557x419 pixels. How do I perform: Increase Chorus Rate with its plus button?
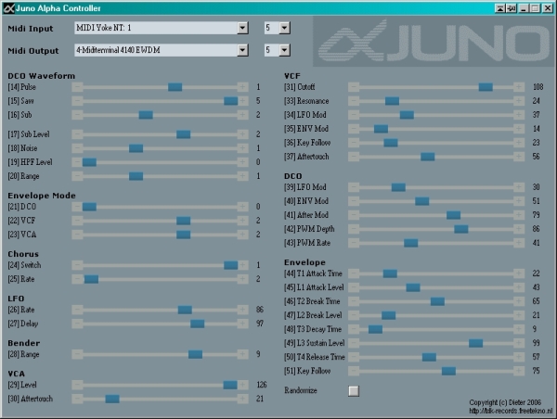242,279
